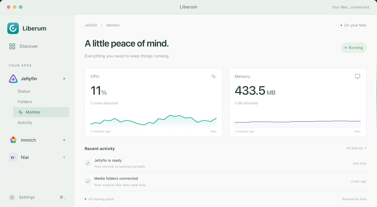Click 'Just now' timestamp
377x207 pixels.
coord(360,163)
